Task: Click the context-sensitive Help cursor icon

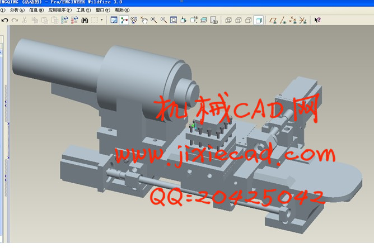Action: click(317, 20)
